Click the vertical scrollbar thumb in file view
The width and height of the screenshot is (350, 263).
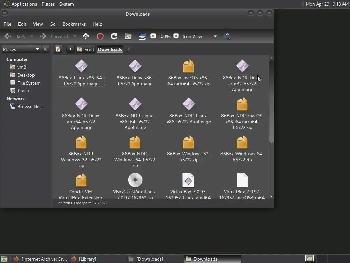pos(271,101)
